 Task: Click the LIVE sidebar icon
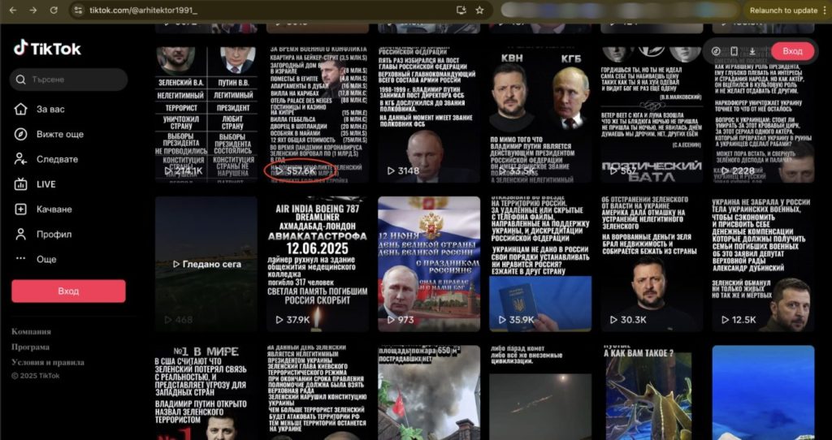(20, 184)
